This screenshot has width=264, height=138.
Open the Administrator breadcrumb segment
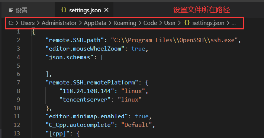click(x=59, y=23)
